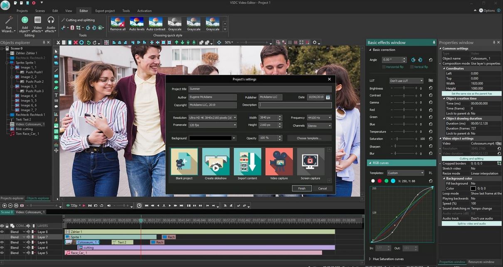This screenshot has width=503, height=267.
Task: Apply the Auto contrast quick style
Action: tap(156, 24)
